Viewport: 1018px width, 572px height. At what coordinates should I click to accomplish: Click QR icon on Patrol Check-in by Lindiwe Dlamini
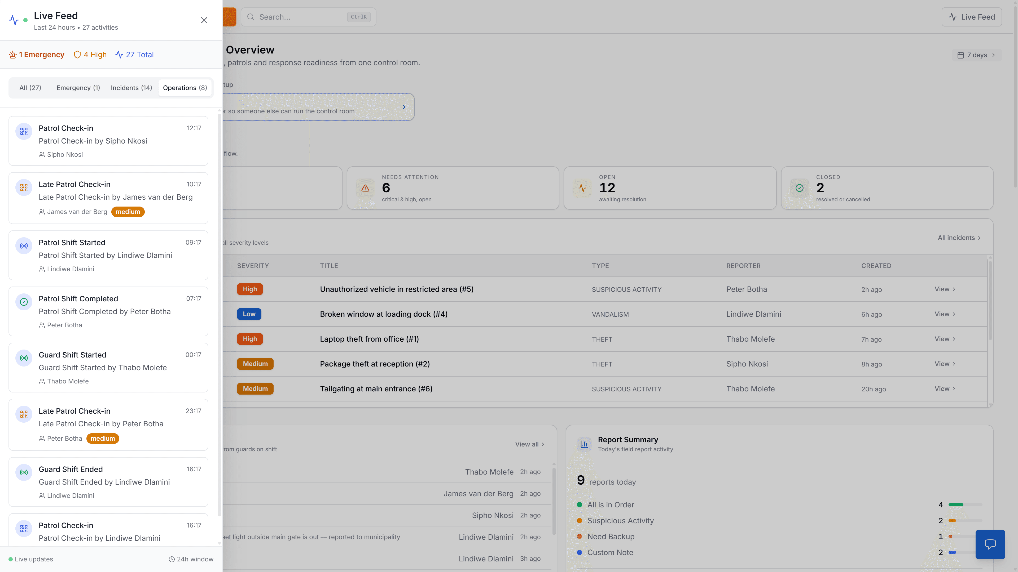[24, 529]
